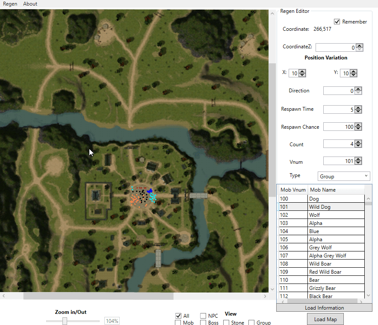378x325 pixels.
Task: Check the Mob view checkbox
Action: (178, 322)
